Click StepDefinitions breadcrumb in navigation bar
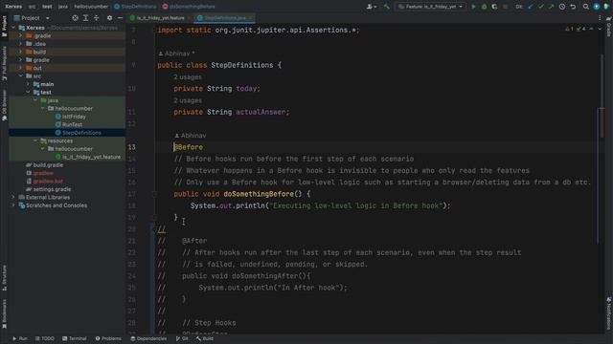613x344 pixels. click(x=135, y=7)
